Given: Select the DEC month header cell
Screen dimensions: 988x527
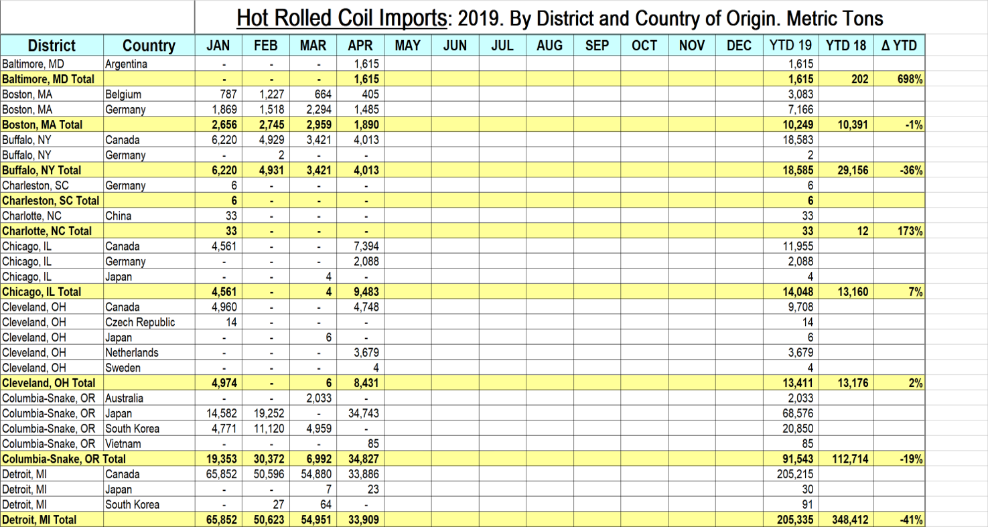Looking at the screenshot, I should click(739, 46).
